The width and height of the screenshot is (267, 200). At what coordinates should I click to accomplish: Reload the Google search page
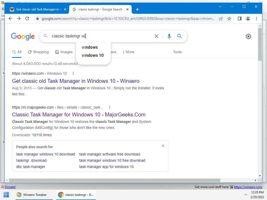click(27, 18)
